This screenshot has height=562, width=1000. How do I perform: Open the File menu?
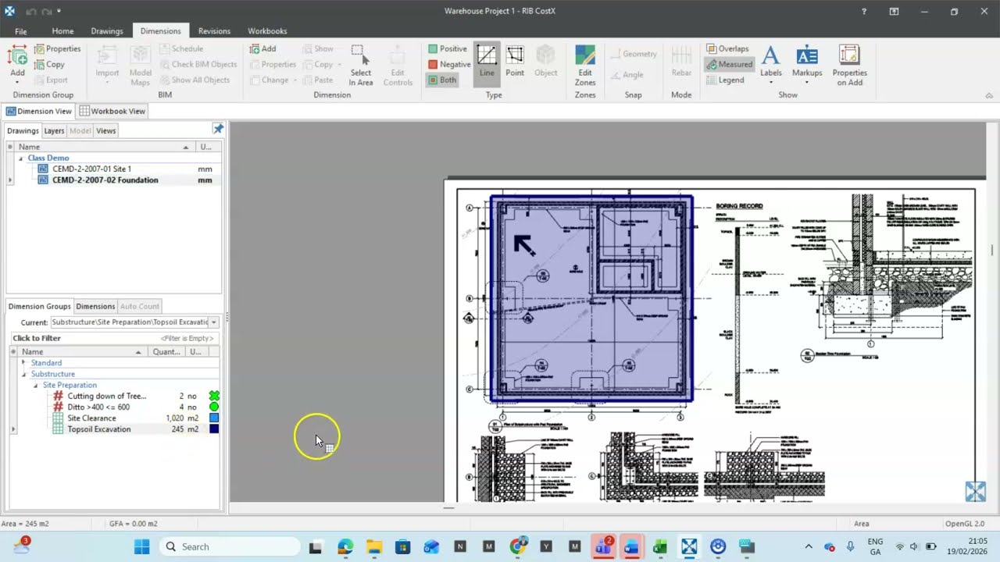tap(21, 31)
